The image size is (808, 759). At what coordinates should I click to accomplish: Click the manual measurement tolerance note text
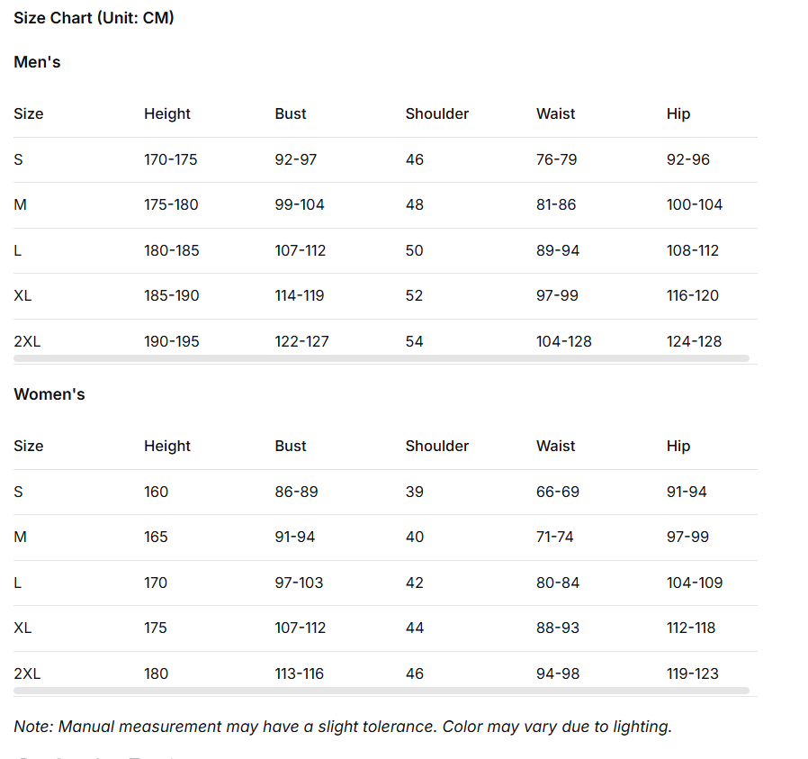pyautogui.click(x=342, y=727)
